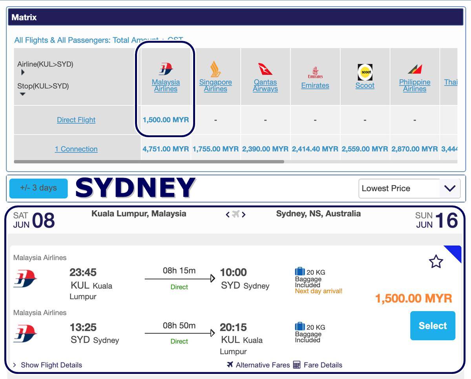Click the calculator icon beside Fare Details

point(297,365)
